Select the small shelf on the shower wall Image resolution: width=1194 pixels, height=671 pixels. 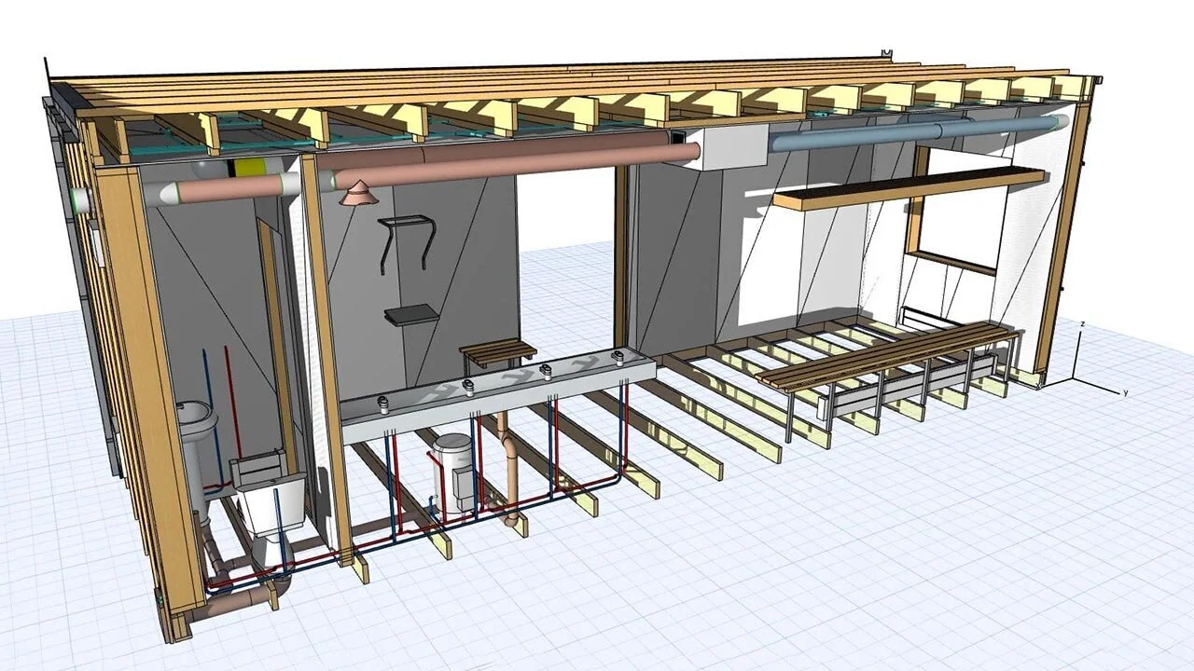411,315
